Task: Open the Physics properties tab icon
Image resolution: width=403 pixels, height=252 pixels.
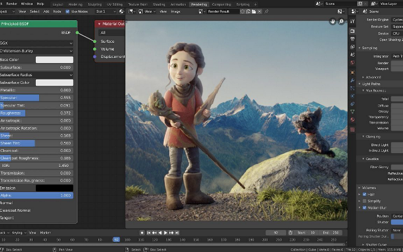Action: pos(353,96)
